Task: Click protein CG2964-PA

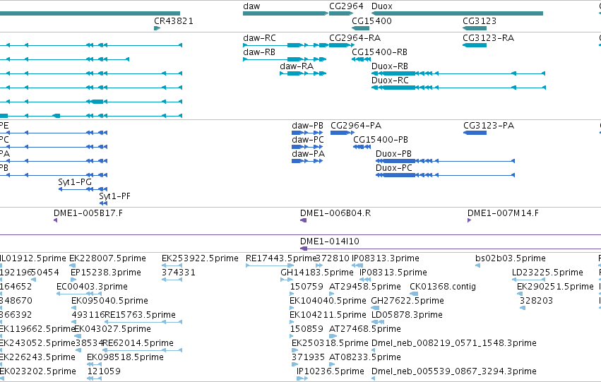Action: pyautogui.click(x=343, y=133)
